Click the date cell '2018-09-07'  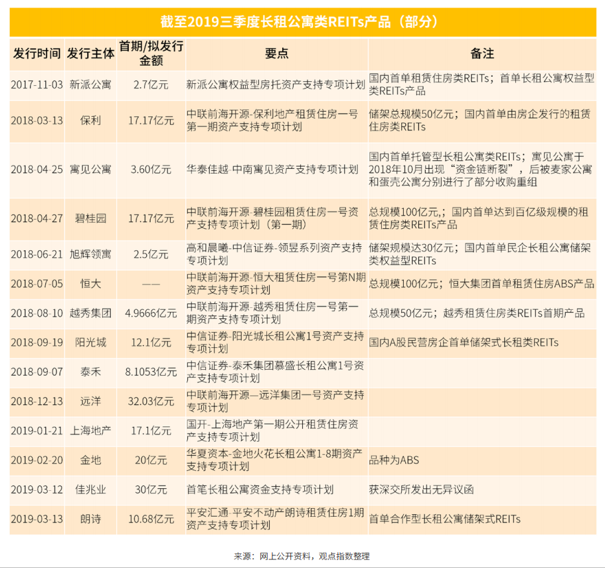pos(37,372)
